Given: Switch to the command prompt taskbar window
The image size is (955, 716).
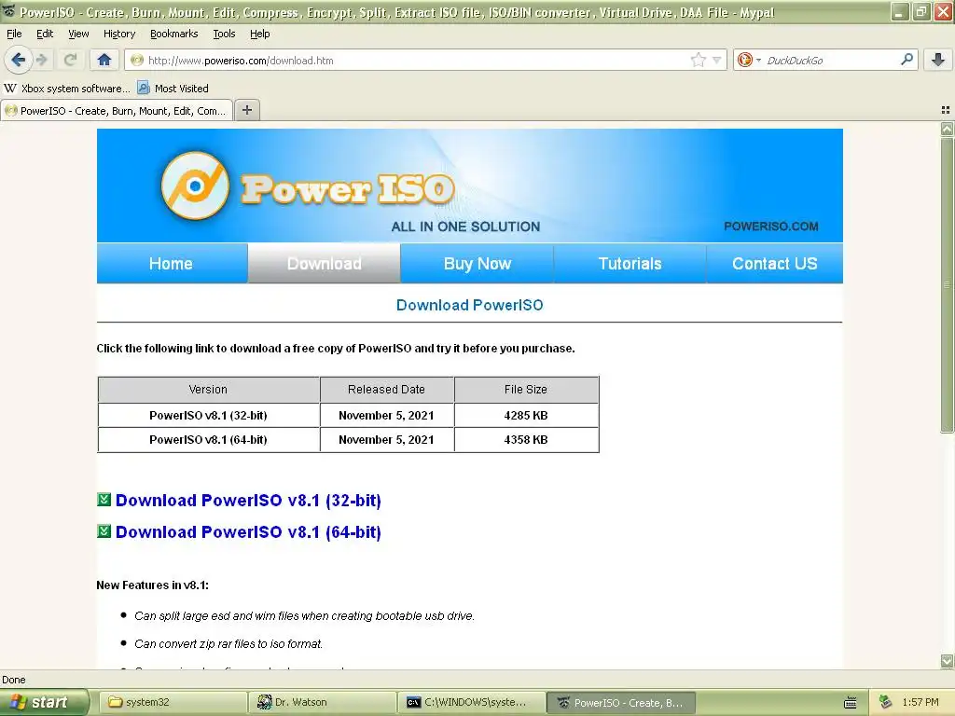Looking at the screenshot, I should click(472, 703).
